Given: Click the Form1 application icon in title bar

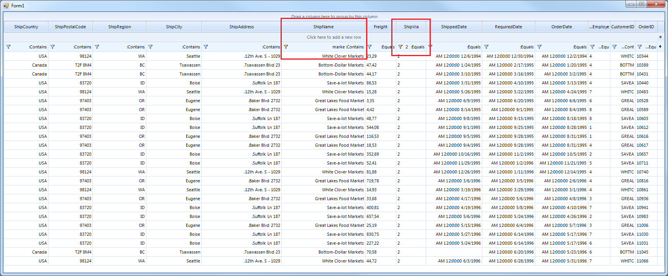Looking at the screenshot, I should 6,6.
